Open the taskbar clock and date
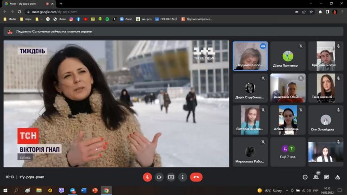Image resolution: width=347 pixels, height=195 pixels. coord(327,190)
